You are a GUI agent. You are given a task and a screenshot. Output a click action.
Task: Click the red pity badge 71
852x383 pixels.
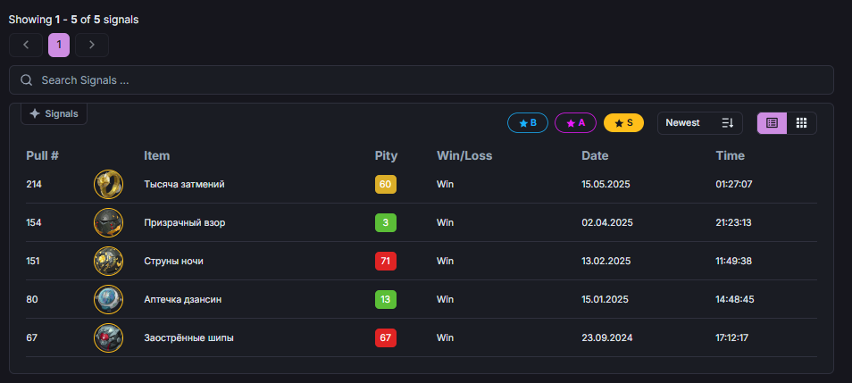(385, 261)
